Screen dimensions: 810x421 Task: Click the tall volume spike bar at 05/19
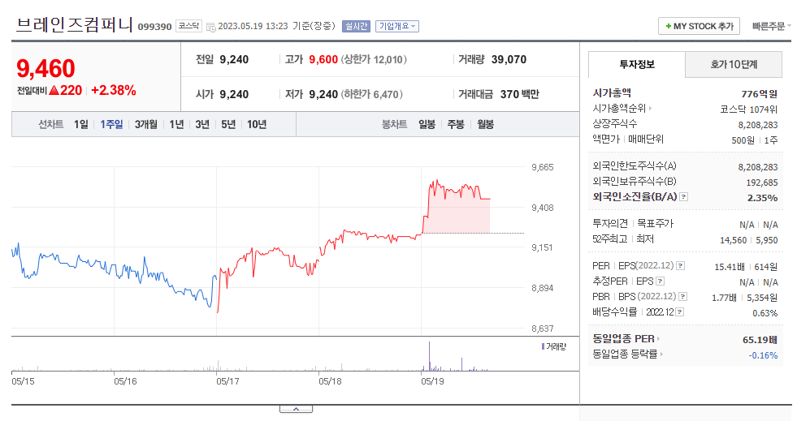tap(429, 356)
